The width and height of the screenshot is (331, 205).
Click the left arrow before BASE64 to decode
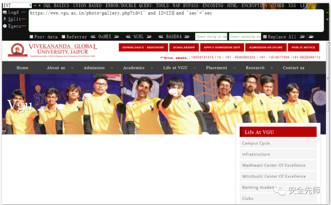(x=161, y=37)
